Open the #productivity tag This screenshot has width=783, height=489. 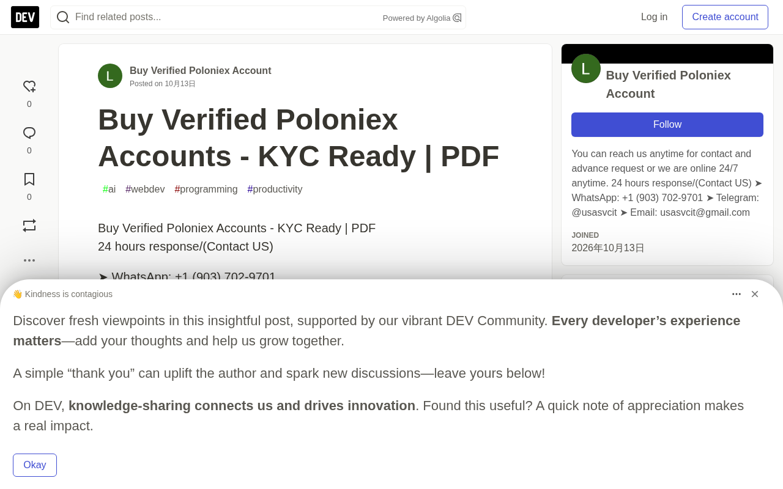pos(275,189)
